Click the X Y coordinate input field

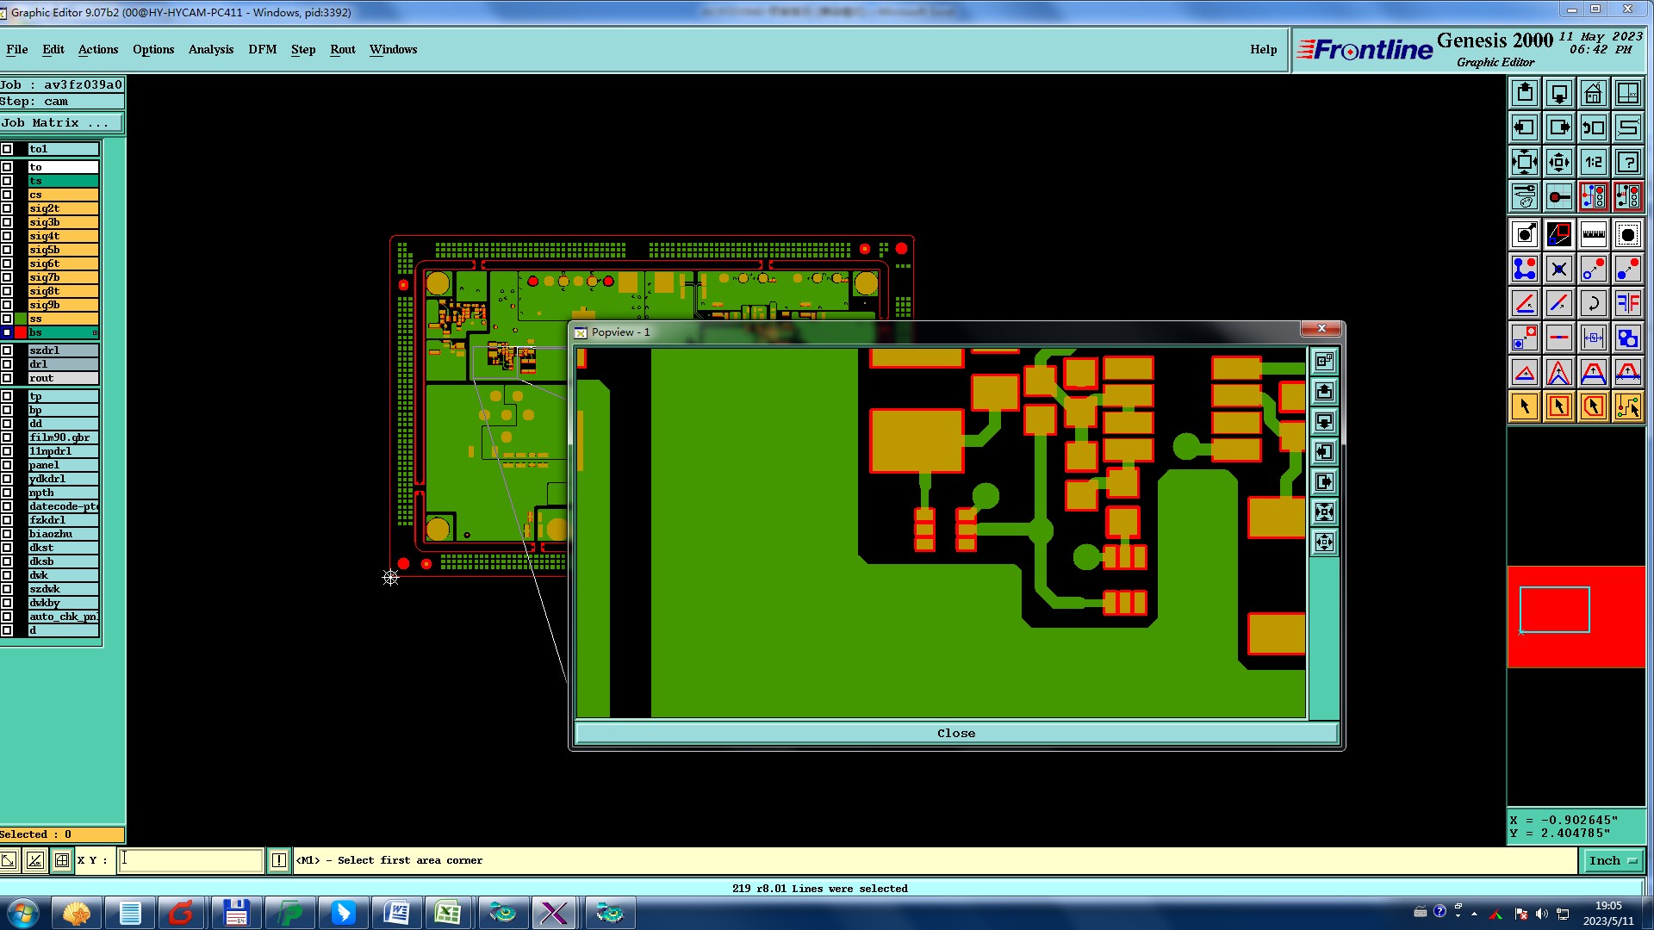(x=190, y=860)
